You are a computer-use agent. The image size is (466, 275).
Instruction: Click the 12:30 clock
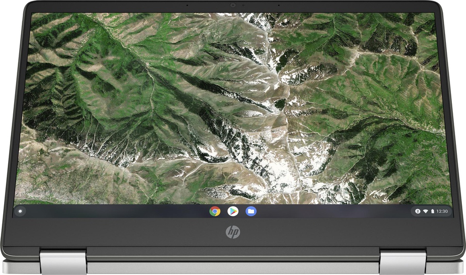443,211
